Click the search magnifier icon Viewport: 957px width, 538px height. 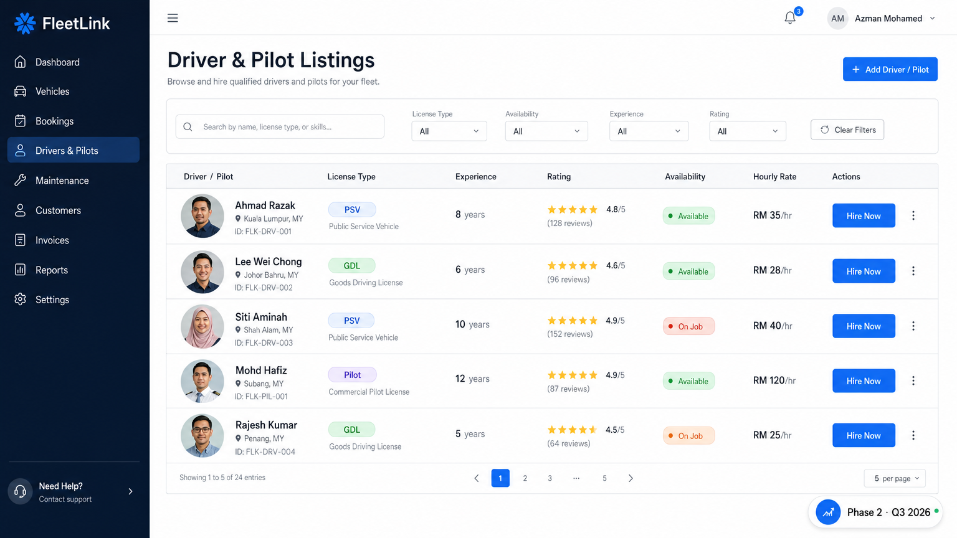coord(188,126)
